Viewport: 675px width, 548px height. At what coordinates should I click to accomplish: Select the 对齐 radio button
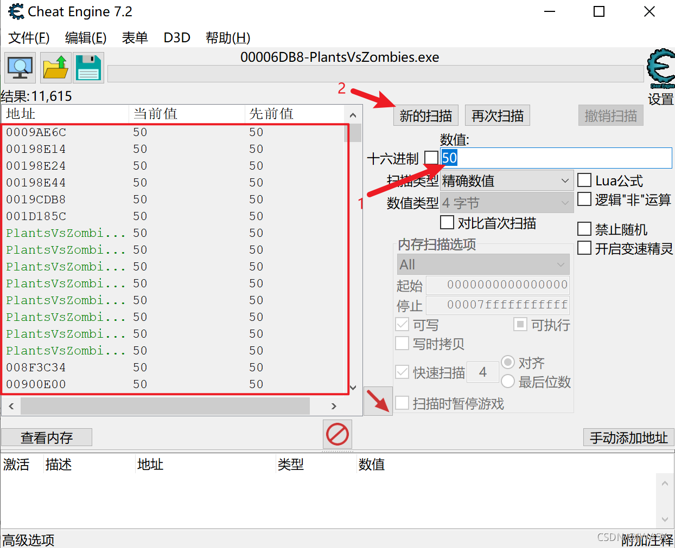click(x=508, y=362)
